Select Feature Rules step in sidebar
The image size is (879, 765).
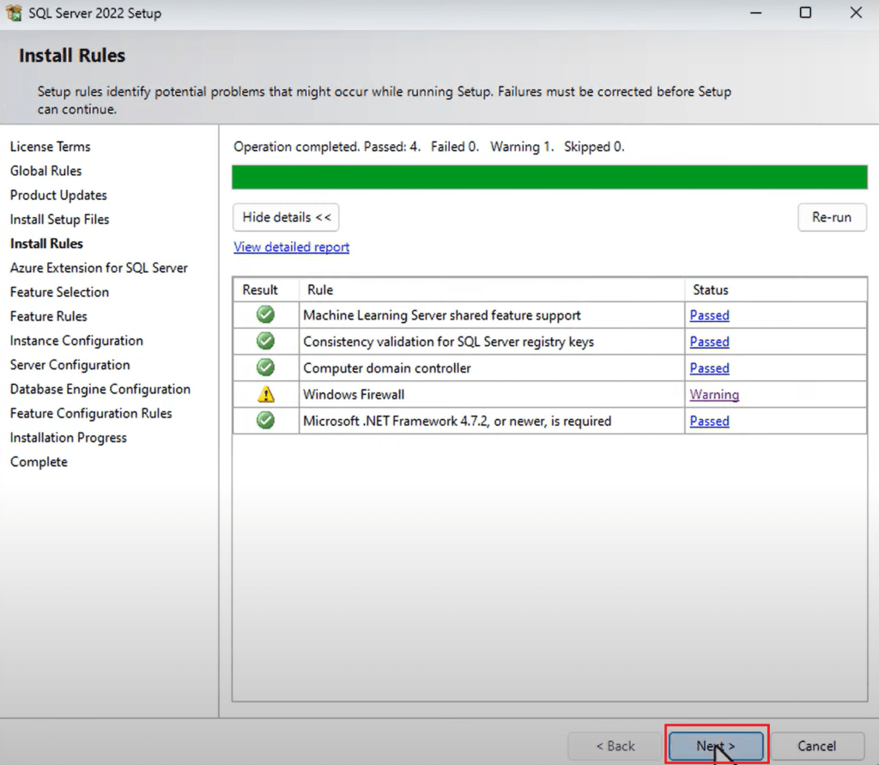[x=49, y=316]
